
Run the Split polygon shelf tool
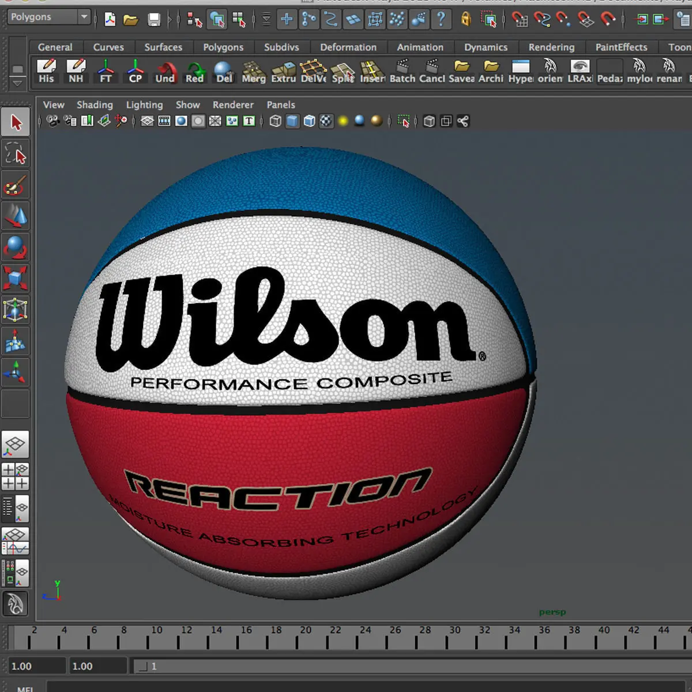[x=343, y=71]
